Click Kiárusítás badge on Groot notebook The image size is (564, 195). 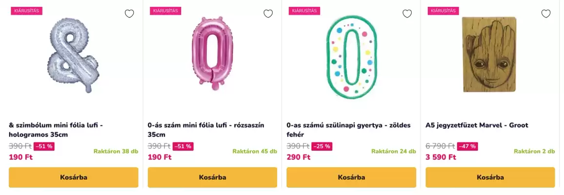443,11
